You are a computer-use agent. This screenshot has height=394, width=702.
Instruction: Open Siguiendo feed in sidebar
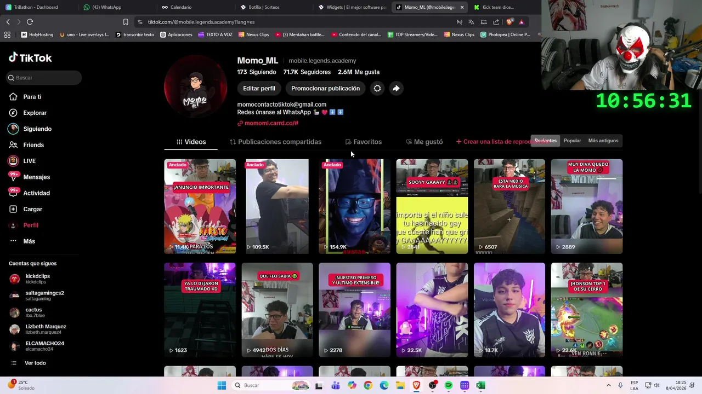(x=37, y=129)
